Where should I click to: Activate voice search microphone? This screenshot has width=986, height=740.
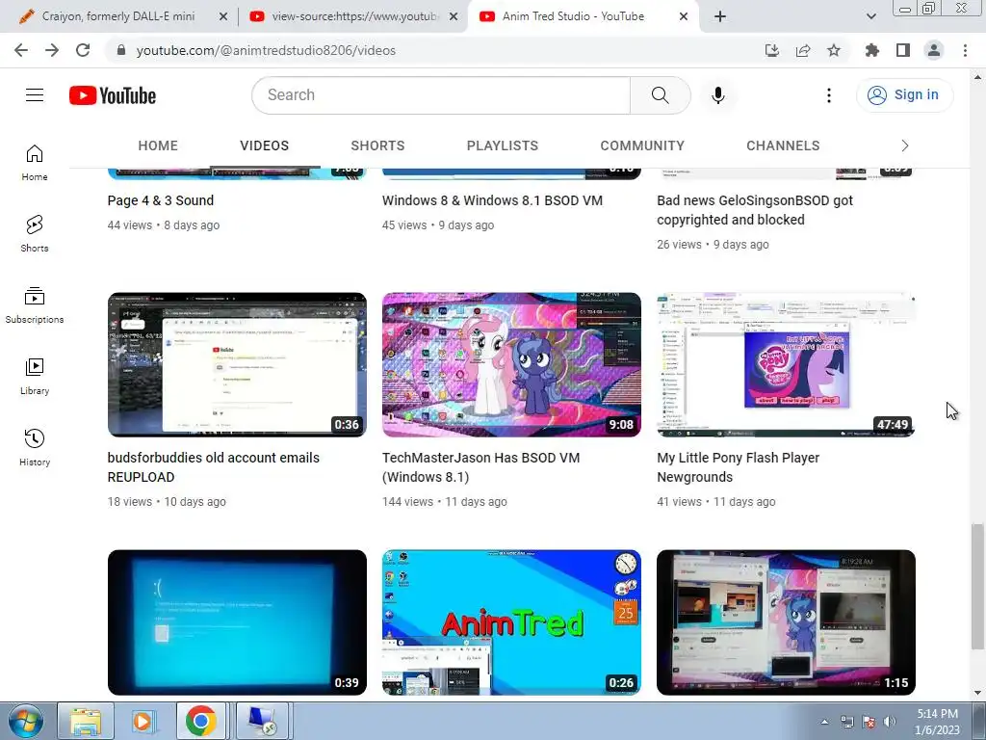coord(717,95)
